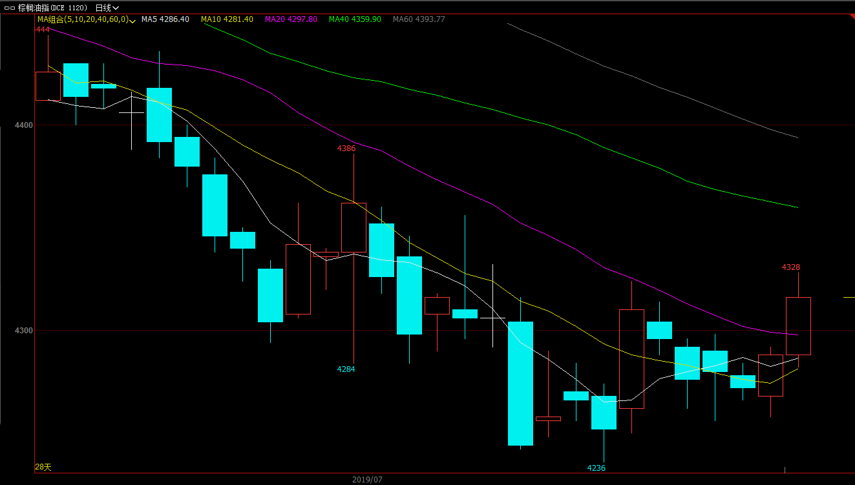Click the cyan candlestick above the 4236 label
The image size is (855, 485).
click(604, 413)
